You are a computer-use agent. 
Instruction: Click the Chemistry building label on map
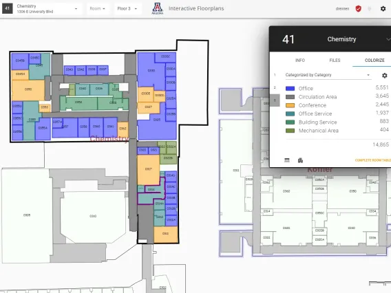109,139
